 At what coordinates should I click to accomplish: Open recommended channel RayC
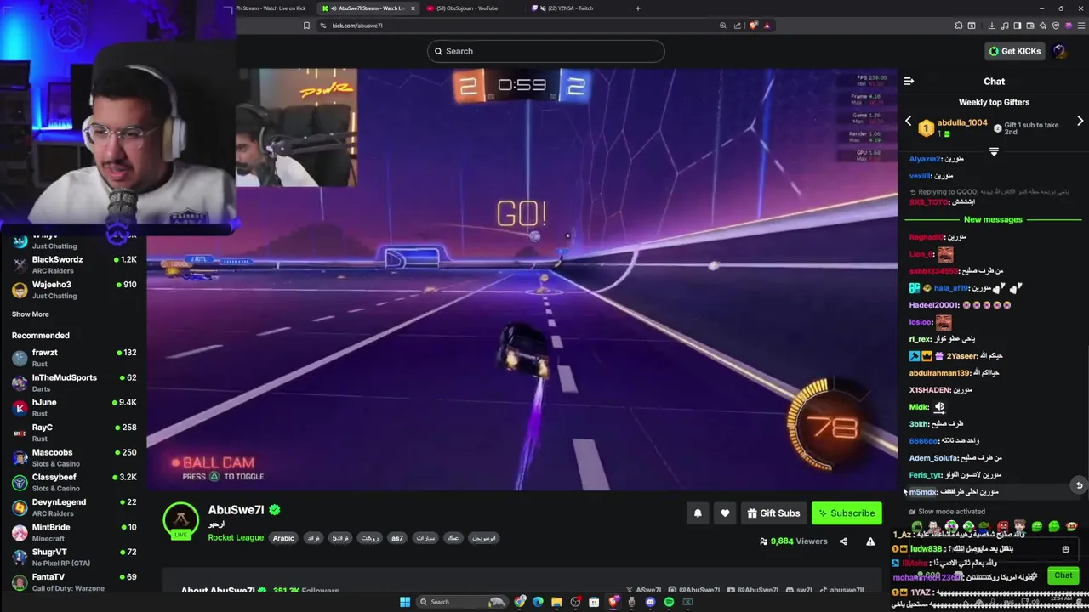[73, 433]
